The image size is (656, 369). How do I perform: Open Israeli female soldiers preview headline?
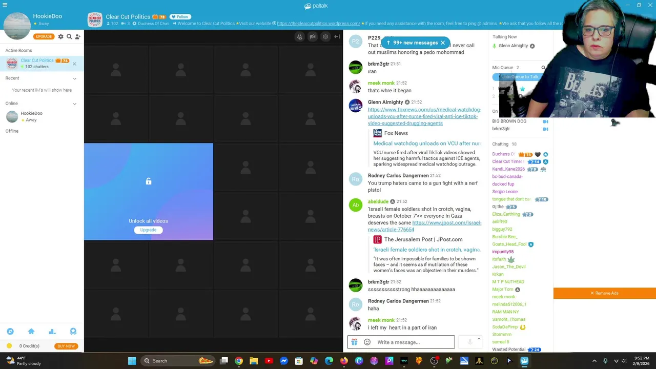pos(427,250)
